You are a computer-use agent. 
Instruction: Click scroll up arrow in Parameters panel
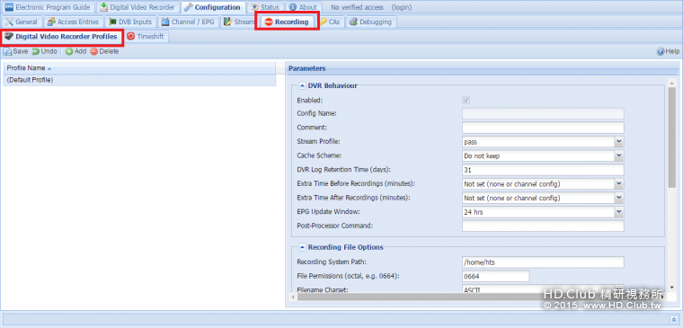point(672,83)
